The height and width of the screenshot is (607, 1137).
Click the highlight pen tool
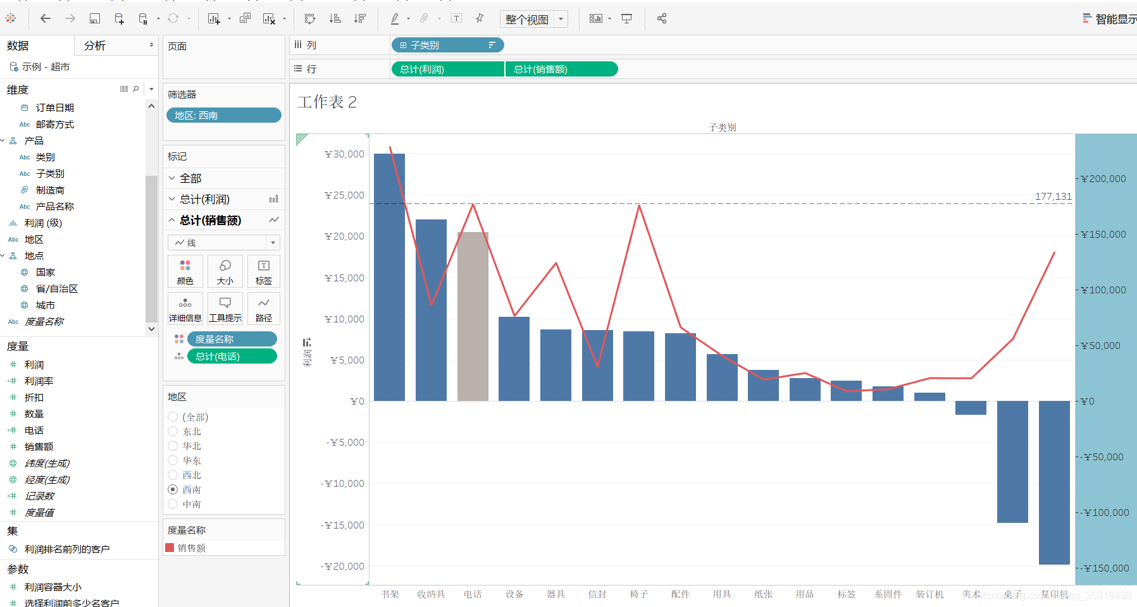(x=395, y=18)
